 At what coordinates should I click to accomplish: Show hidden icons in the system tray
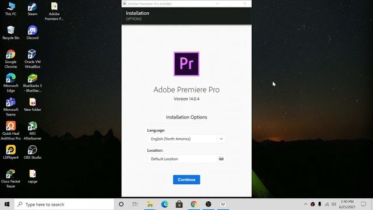(305, 204)
